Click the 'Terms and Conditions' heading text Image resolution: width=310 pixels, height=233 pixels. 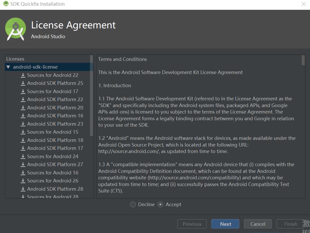(x=122, y=59)
